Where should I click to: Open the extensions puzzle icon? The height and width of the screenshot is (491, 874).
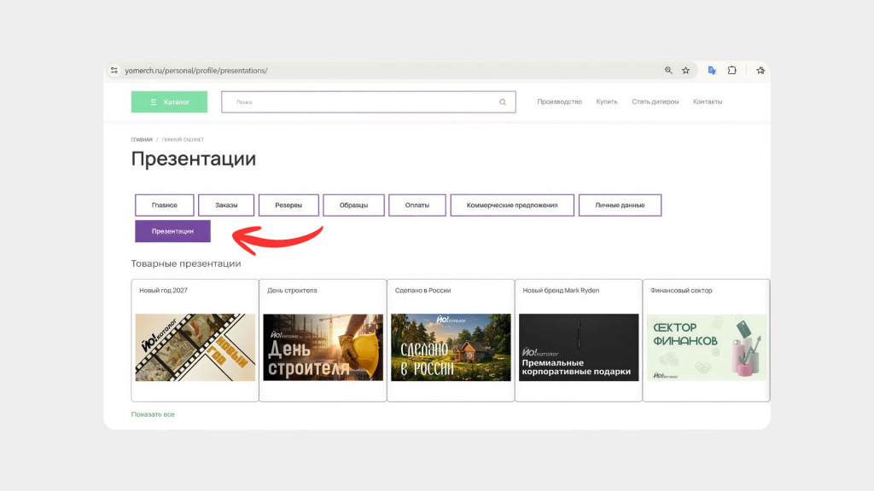click(x=731, y=70)
